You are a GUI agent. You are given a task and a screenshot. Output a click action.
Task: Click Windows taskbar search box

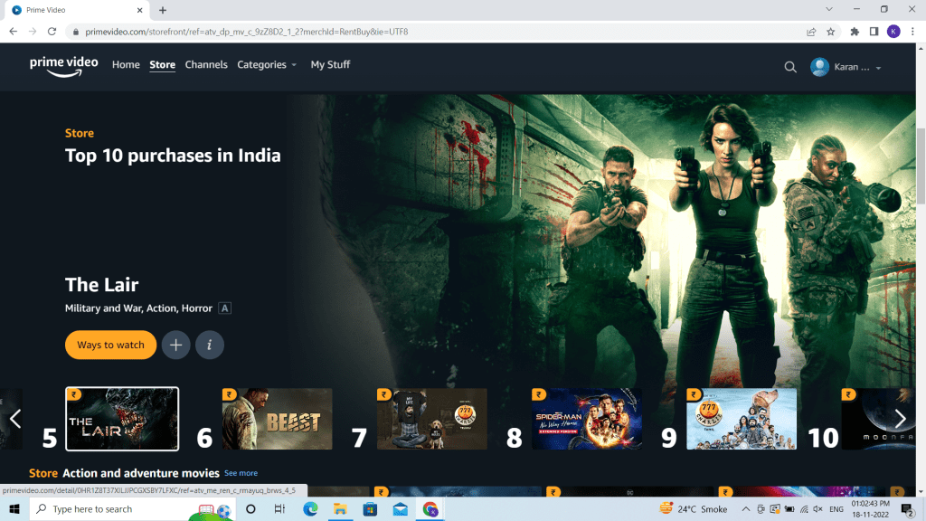point(132,508)
